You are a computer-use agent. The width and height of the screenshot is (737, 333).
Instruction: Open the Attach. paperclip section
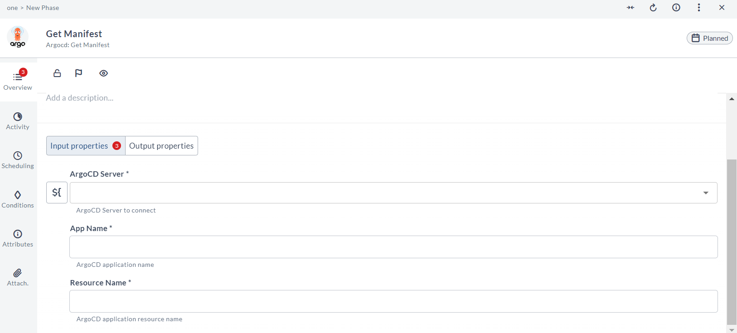point(18,277)
